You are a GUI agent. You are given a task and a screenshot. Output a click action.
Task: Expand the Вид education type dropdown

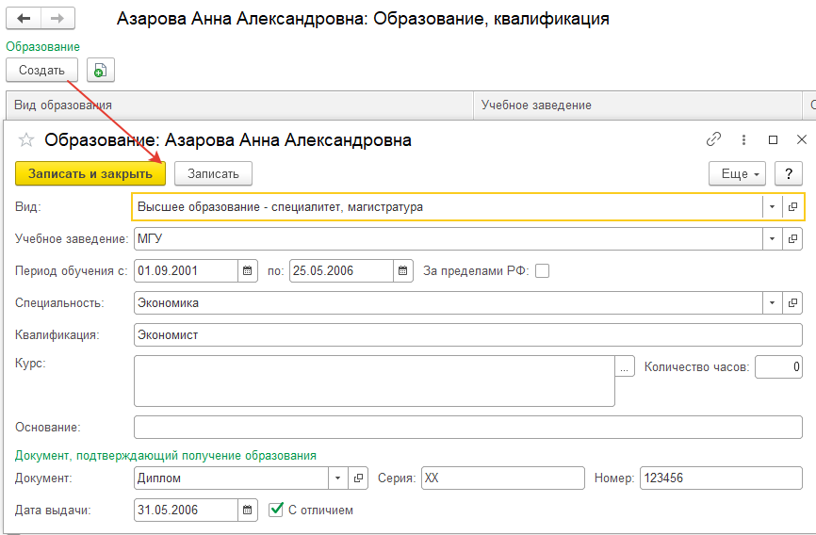772,206
